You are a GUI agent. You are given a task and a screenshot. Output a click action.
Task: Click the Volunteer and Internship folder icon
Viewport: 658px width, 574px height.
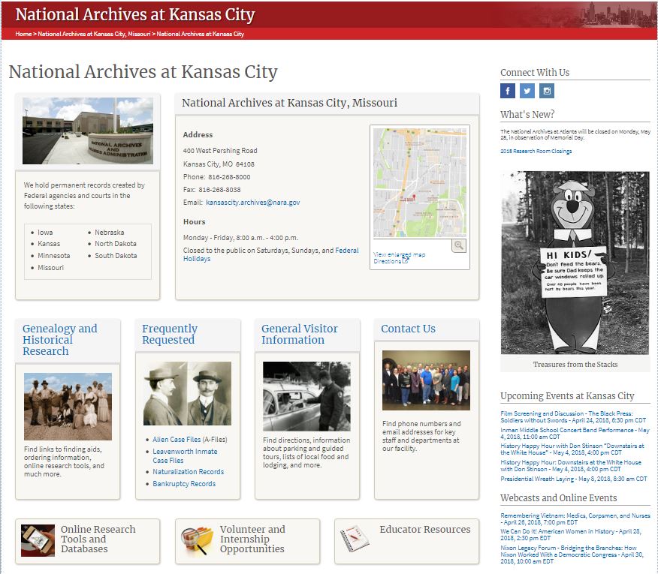click(x=197, y=539)
